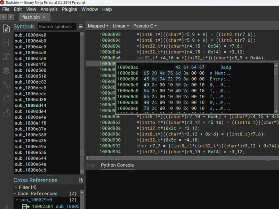Click the Symbols hamburger options menu
This screenshot has height=209, width=279.
pos(81,27)
